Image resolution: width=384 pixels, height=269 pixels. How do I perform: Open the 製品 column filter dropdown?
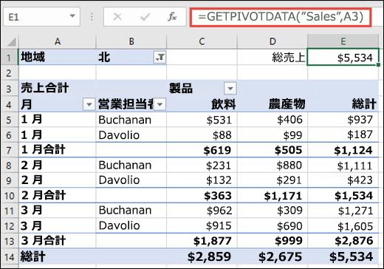[230, 88]
